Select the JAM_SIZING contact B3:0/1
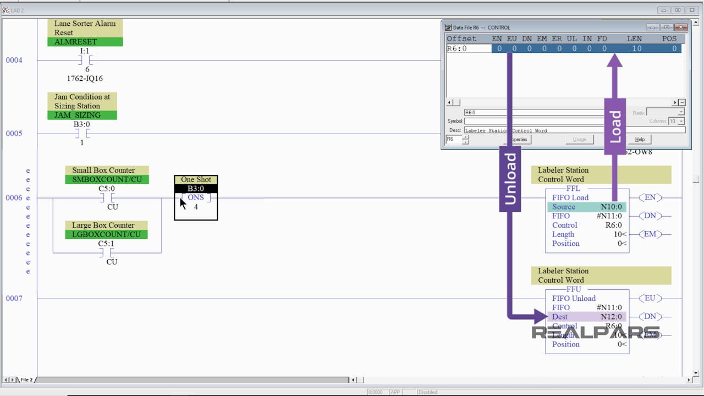This screenshot has height=396, width=704. 82,133
